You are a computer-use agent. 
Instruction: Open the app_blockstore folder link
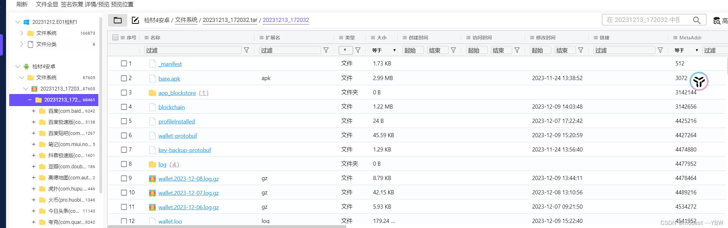pyautogui.click(x=177, y=93)
